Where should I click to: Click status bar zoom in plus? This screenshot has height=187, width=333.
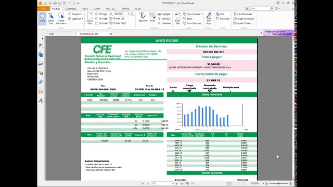[291, 184]
